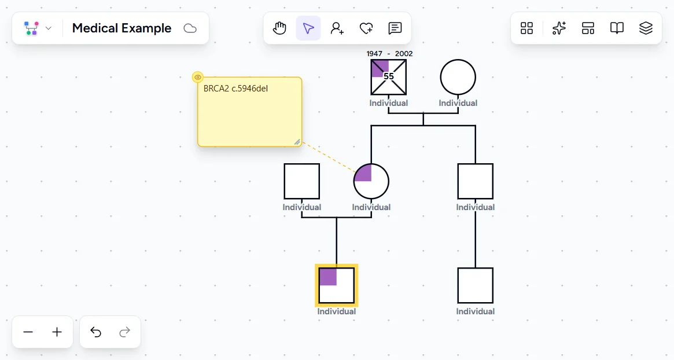This screenshot has width=674, height=360.
Task: Redo the last undone action
Action: click(x=124, y=332)
